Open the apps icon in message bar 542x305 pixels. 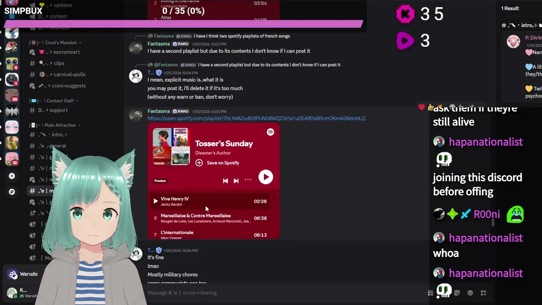tap(483, 293)
